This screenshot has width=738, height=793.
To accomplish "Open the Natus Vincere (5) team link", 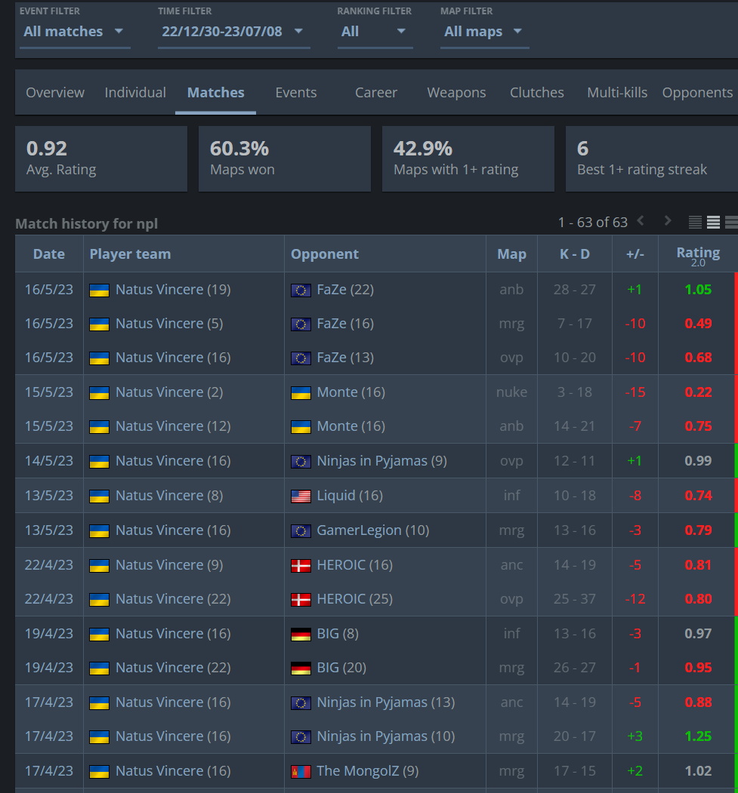I will point(169,324).
